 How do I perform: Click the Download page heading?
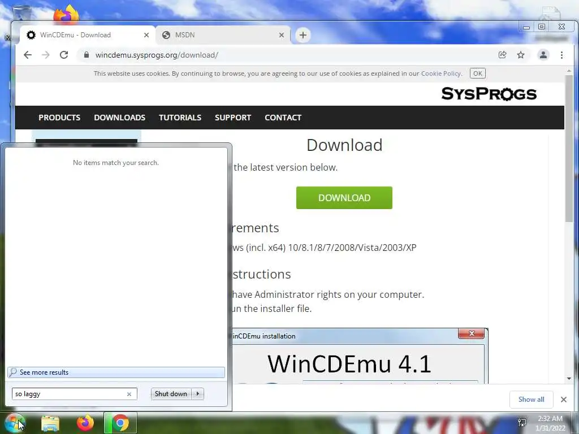coord(344,145)
